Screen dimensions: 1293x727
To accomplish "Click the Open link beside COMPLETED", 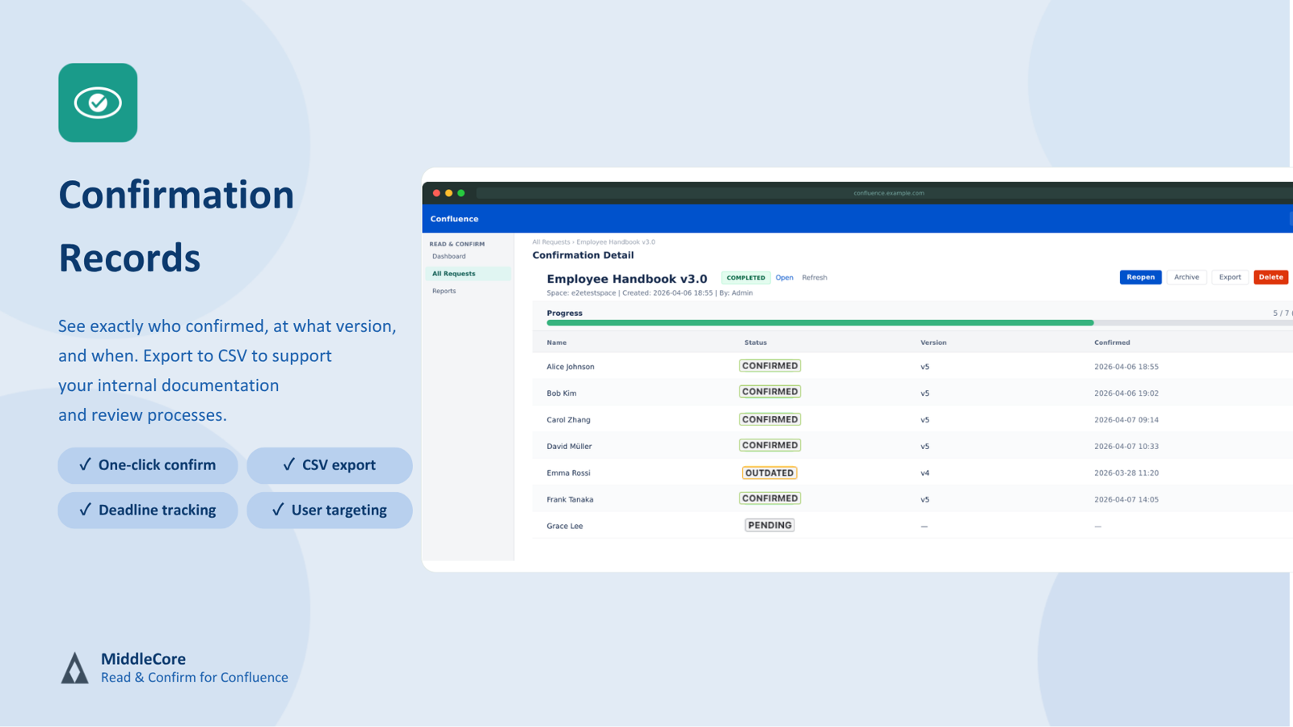I will coord(784,278).
